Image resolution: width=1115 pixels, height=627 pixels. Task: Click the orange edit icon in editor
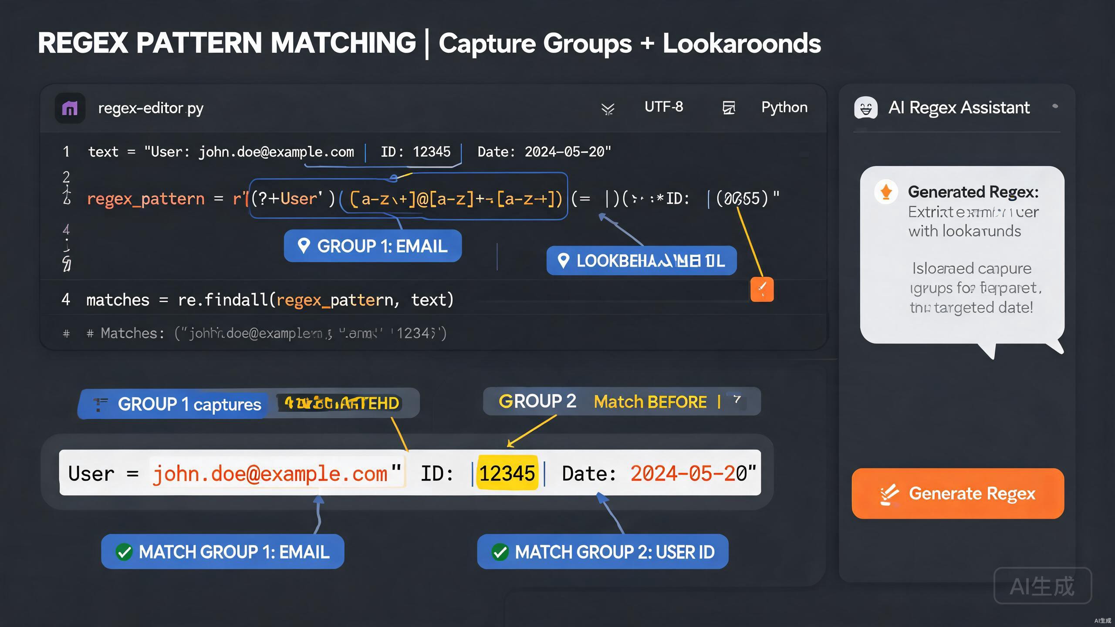[762, 289]
